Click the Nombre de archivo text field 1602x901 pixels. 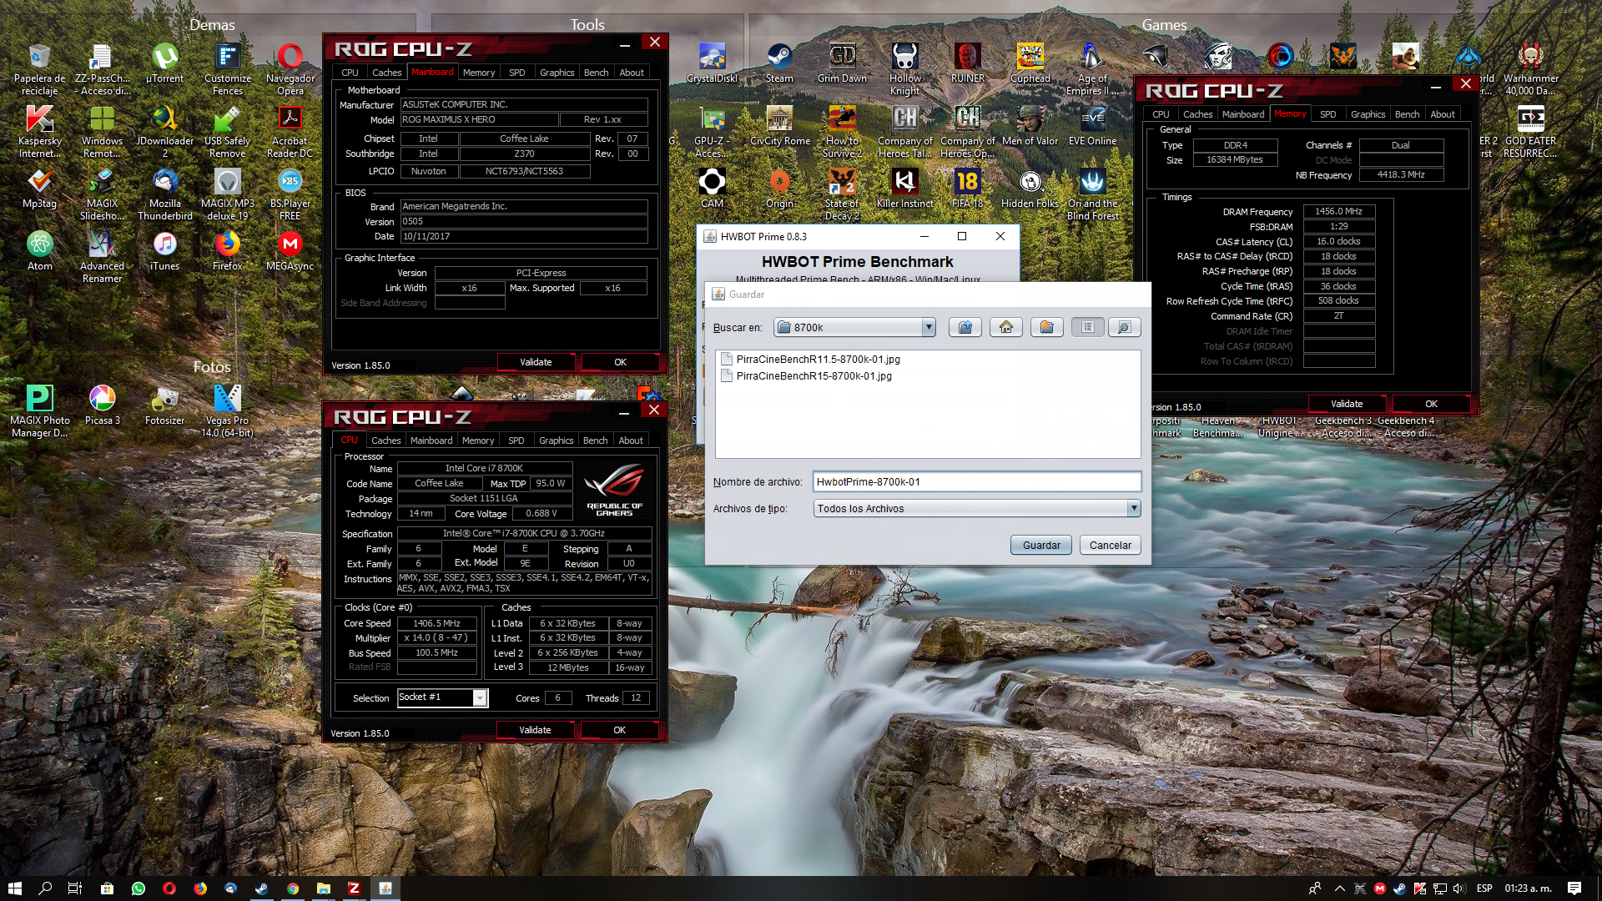tap(977, 482)
